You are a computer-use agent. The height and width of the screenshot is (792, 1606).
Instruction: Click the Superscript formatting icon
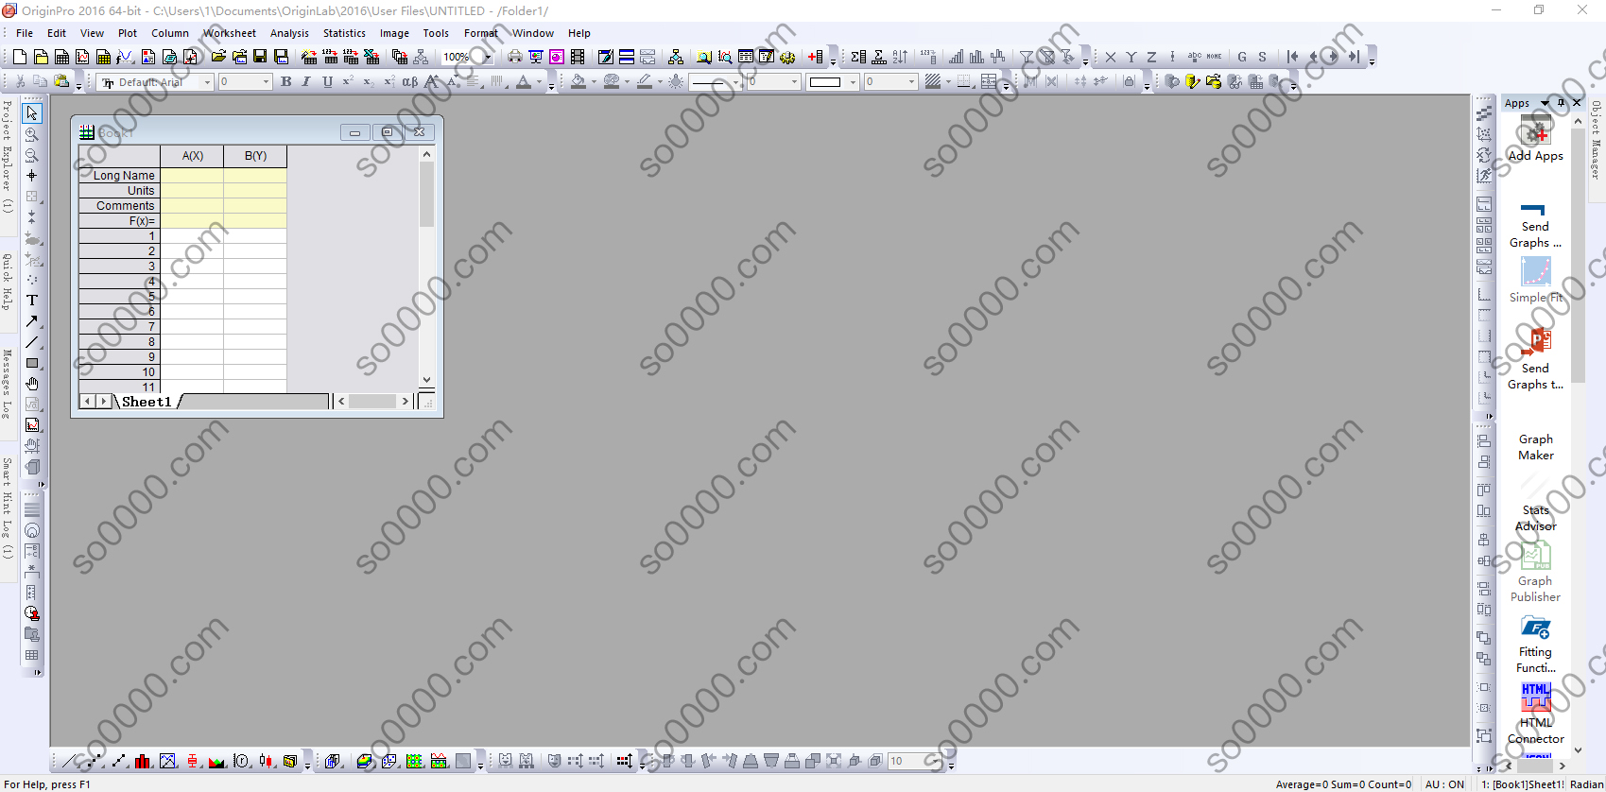(348, 82)
